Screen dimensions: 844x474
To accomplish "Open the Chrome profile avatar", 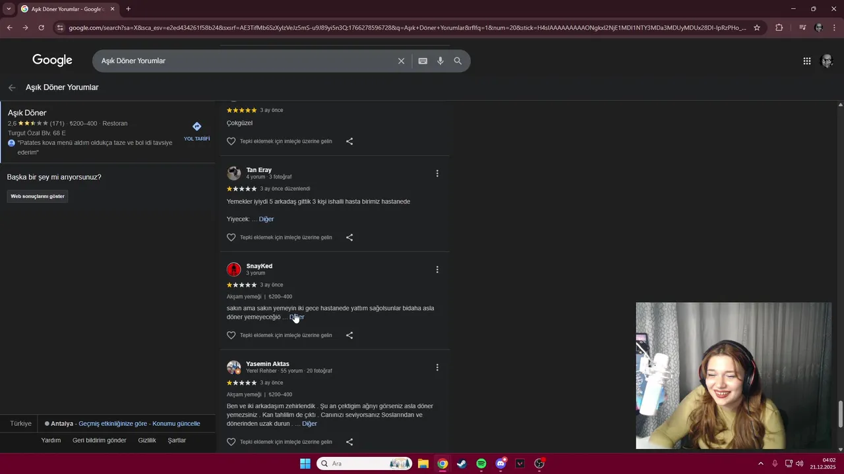I will [819, 28].
